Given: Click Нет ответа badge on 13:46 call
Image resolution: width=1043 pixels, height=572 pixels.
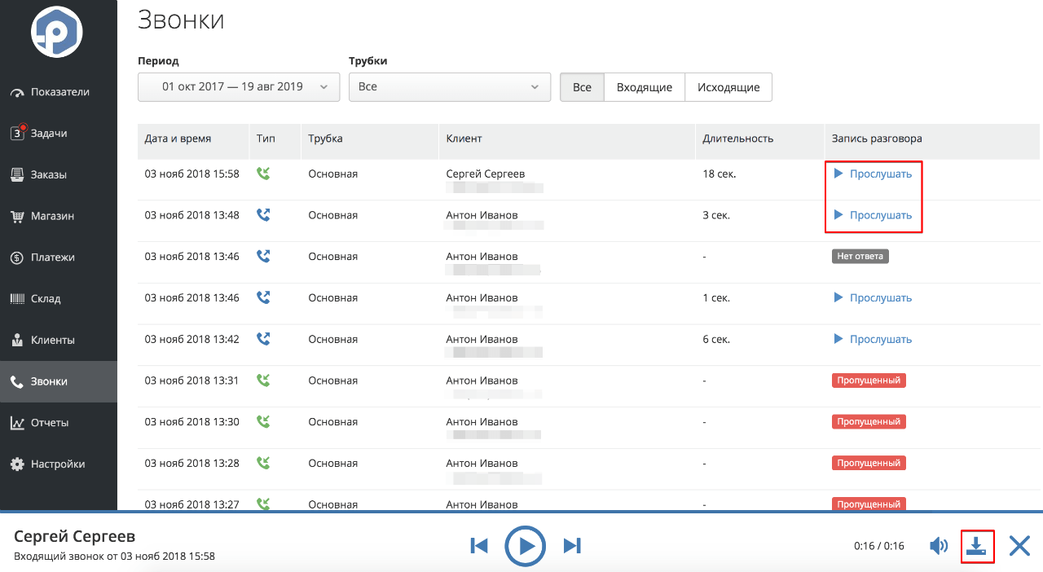Looking at the screenshot, I should point(860,256).
